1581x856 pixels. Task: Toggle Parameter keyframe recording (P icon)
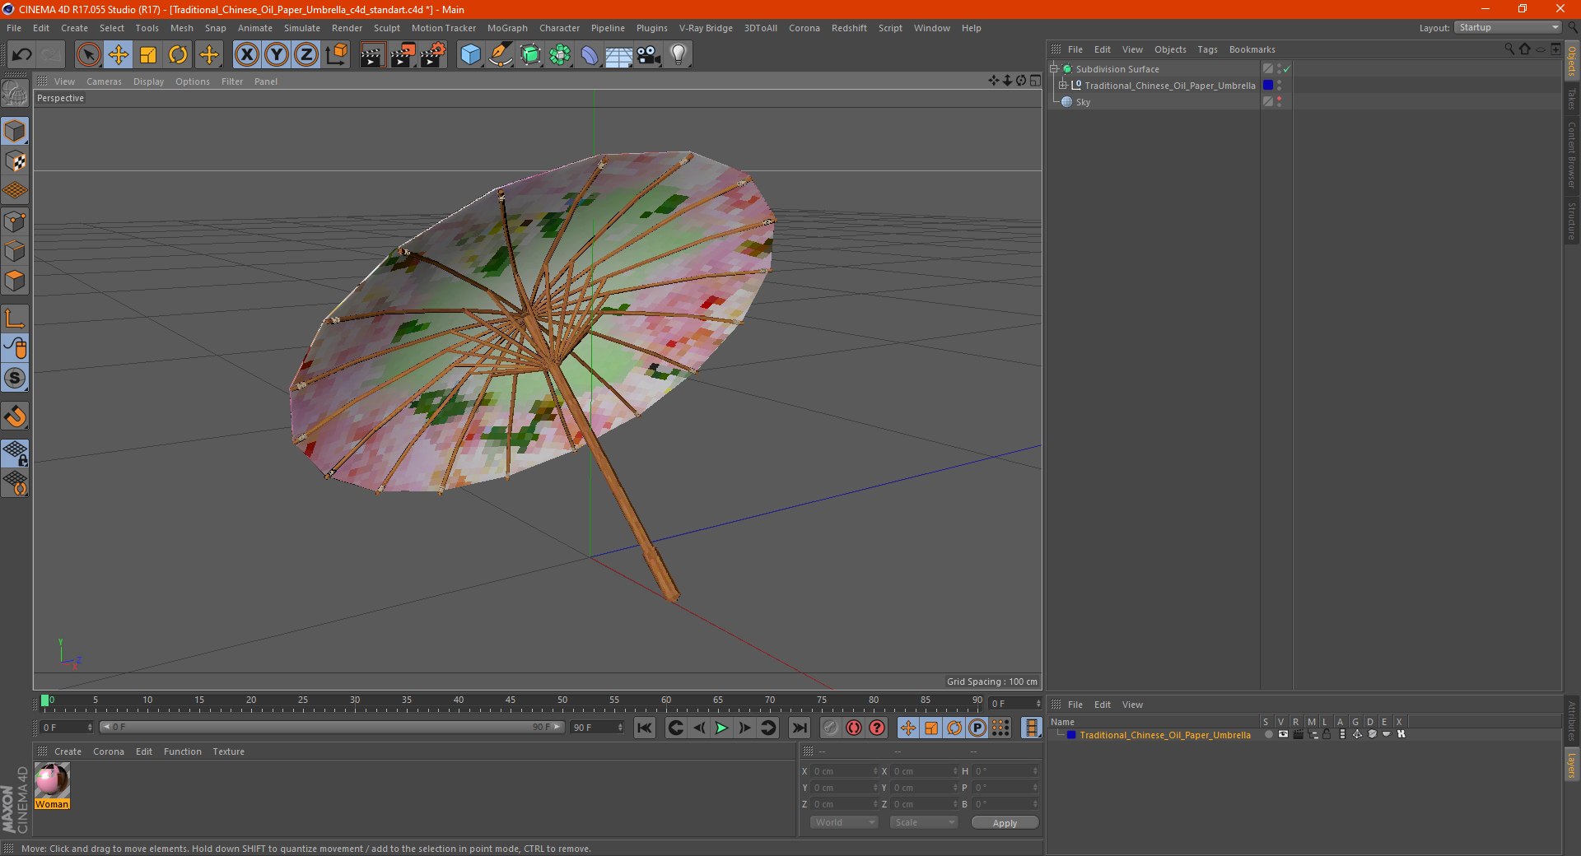[977, 728]
